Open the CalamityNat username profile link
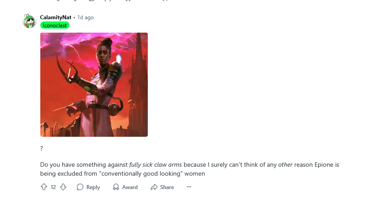 [56, 17]
